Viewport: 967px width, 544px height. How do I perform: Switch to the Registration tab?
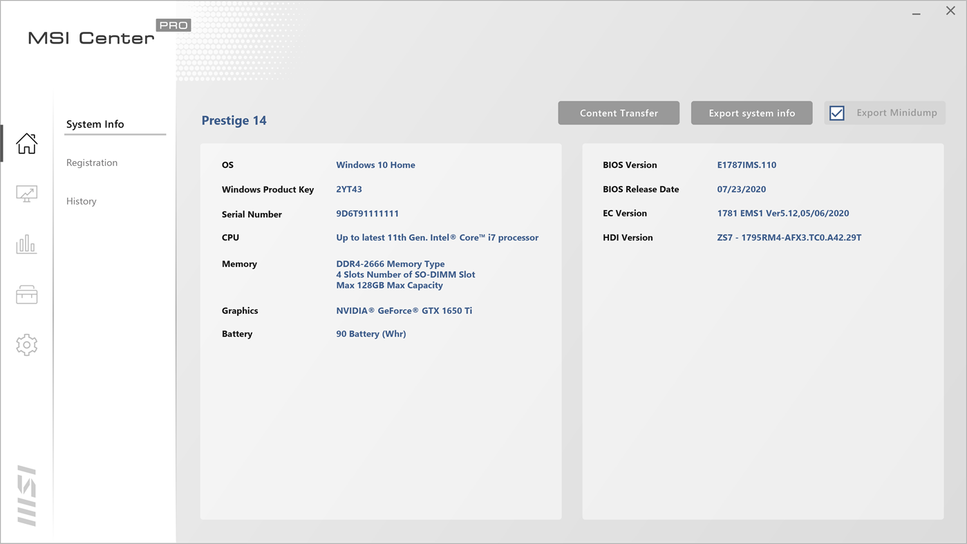92,162
